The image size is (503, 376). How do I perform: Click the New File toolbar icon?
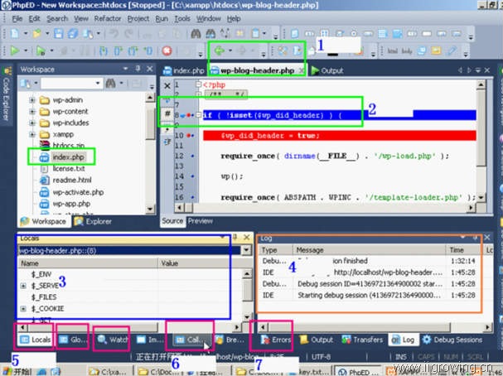tap(14, 33)
